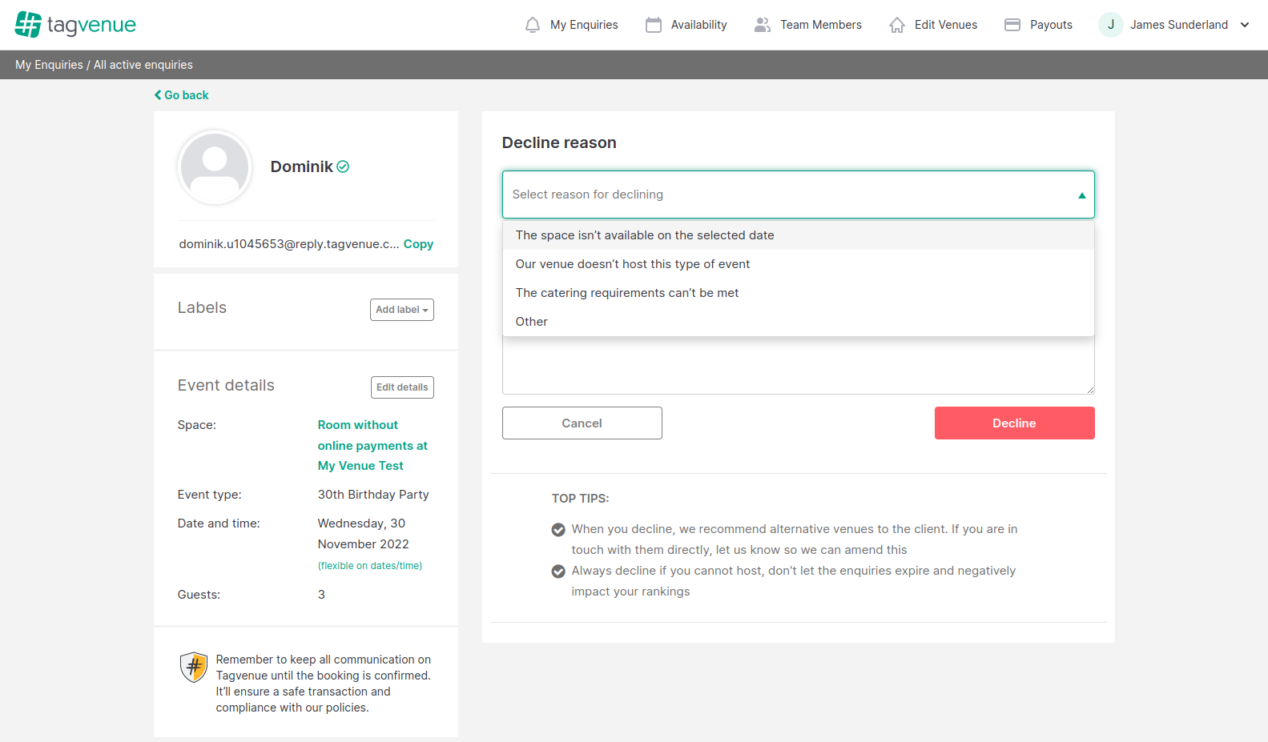Click the James Sunderland username

[1179, 25]
